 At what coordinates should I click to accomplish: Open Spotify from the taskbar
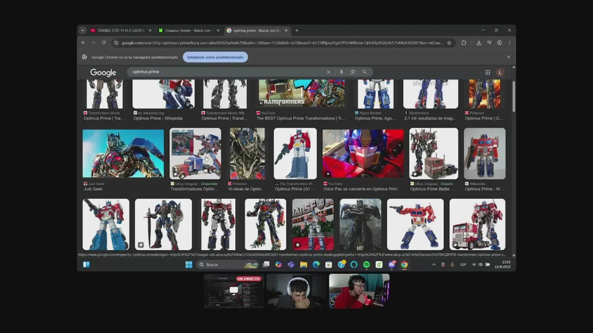click(x=366, y=265)
